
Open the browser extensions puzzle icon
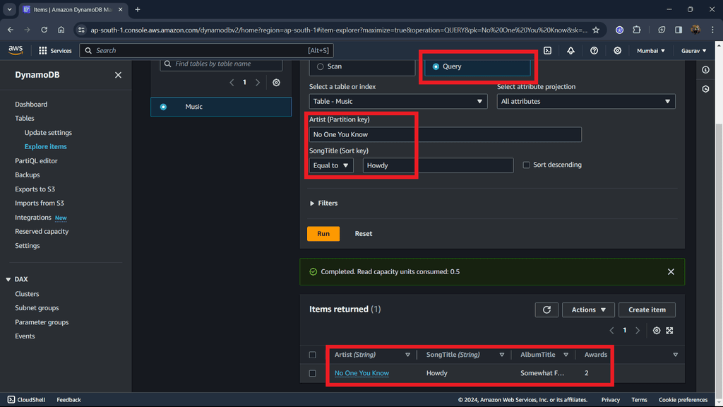[x=637, y=30]
